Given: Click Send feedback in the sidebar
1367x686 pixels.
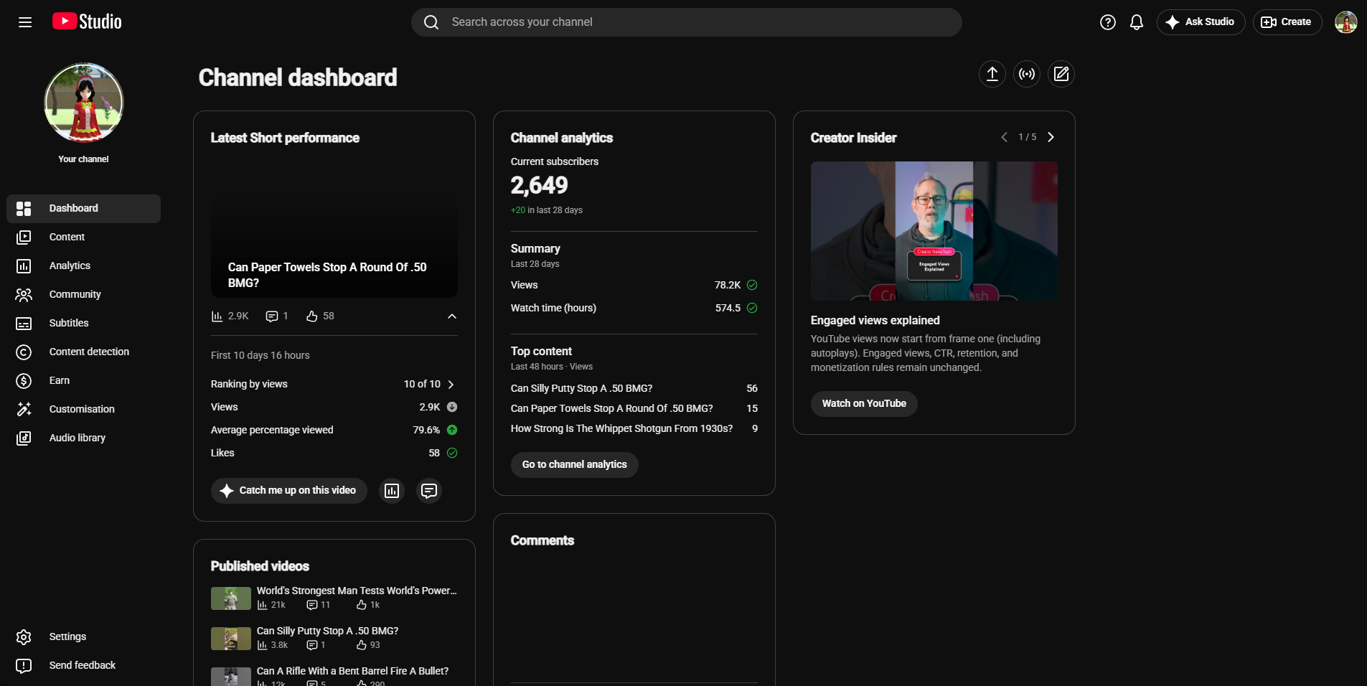Looking at the screenshot, I should pos(83,665).
